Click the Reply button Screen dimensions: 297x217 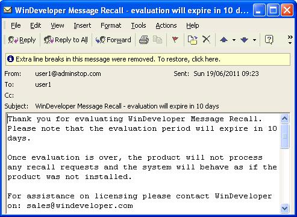pyautogui.click(x=22, y=40)
